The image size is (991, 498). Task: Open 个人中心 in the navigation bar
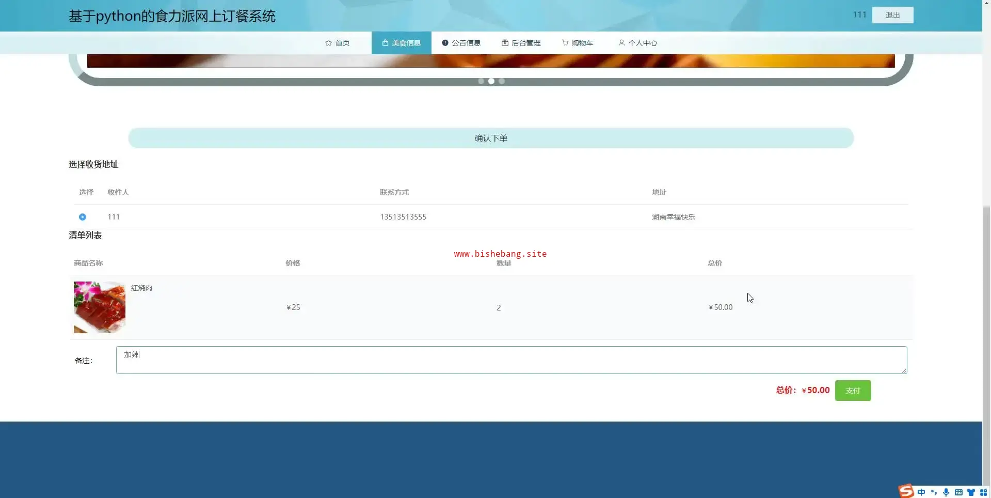(638, 43)
